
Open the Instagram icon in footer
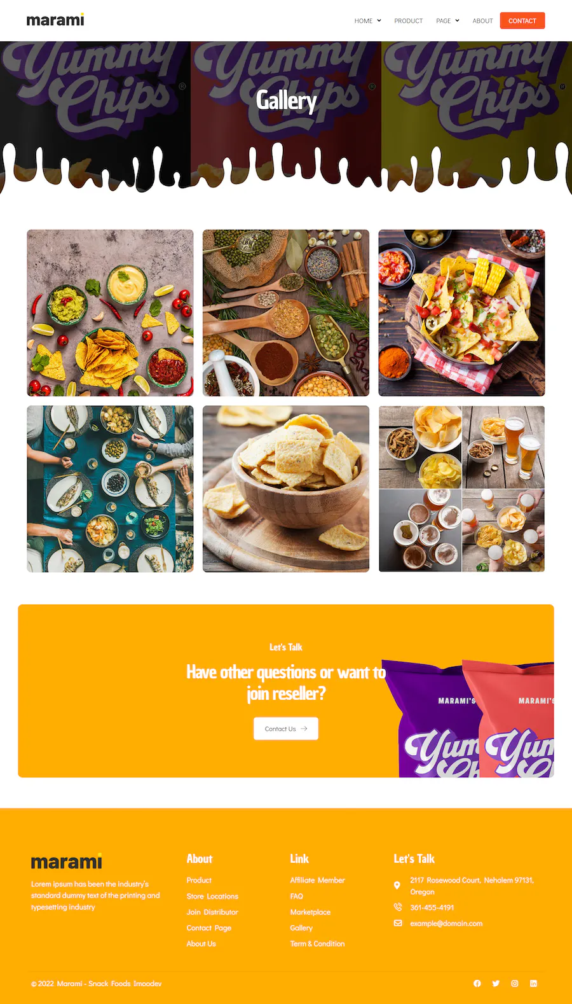pyautogui.click(x=515, y=983)
